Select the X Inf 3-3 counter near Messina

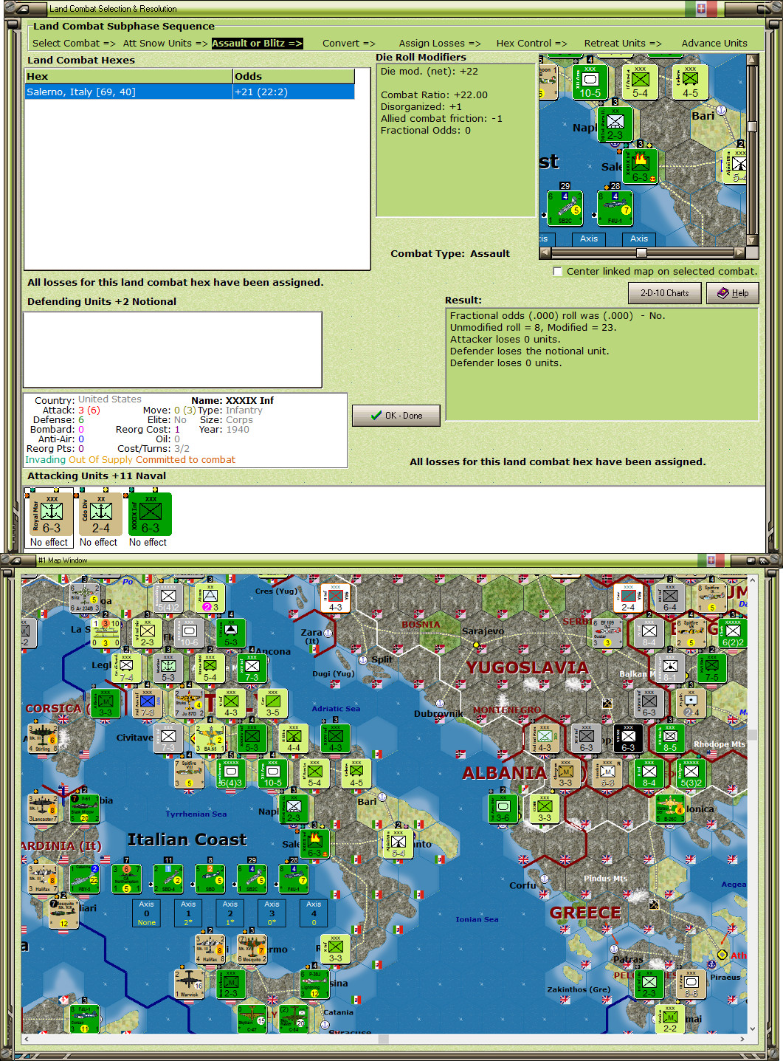[335, 949]
